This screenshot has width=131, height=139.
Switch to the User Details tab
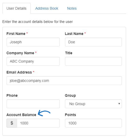point(17,8)
